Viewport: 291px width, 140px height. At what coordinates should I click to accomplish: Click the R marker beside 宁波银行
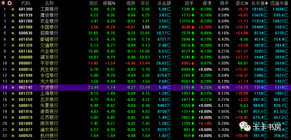(x=13, y=87)
